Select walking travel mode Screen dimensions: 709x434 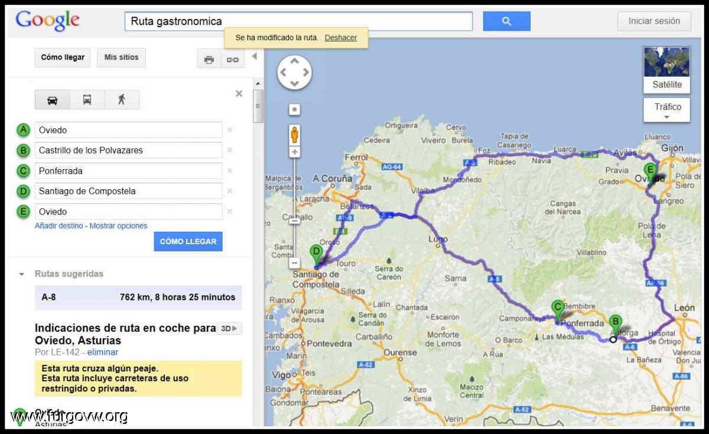(x=122, y=99)
